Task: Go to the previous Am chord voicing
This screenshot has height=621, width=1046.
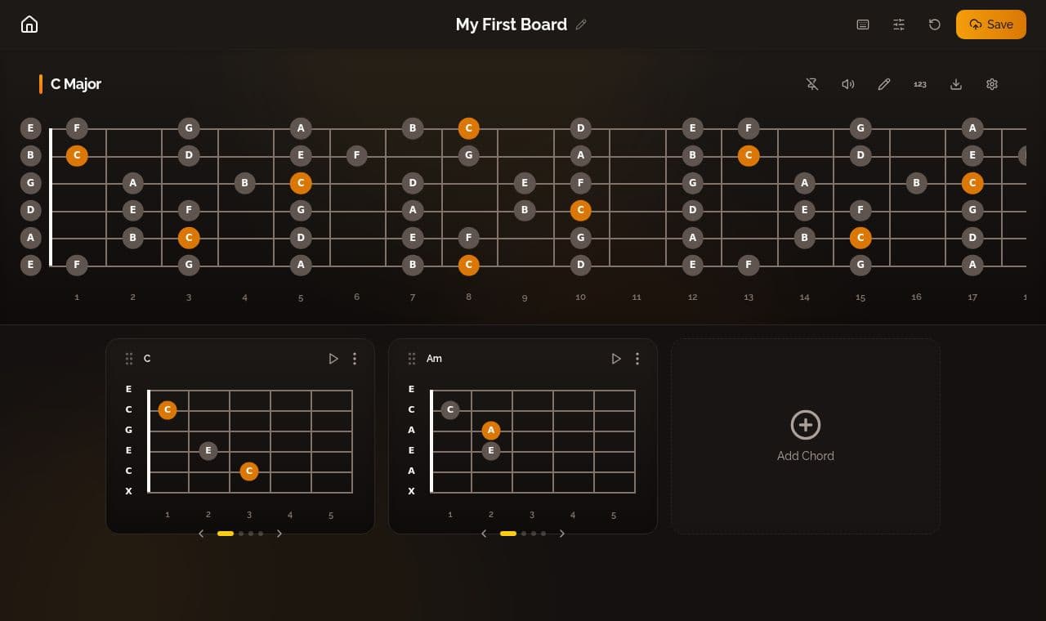Action: tap(485, 534)
